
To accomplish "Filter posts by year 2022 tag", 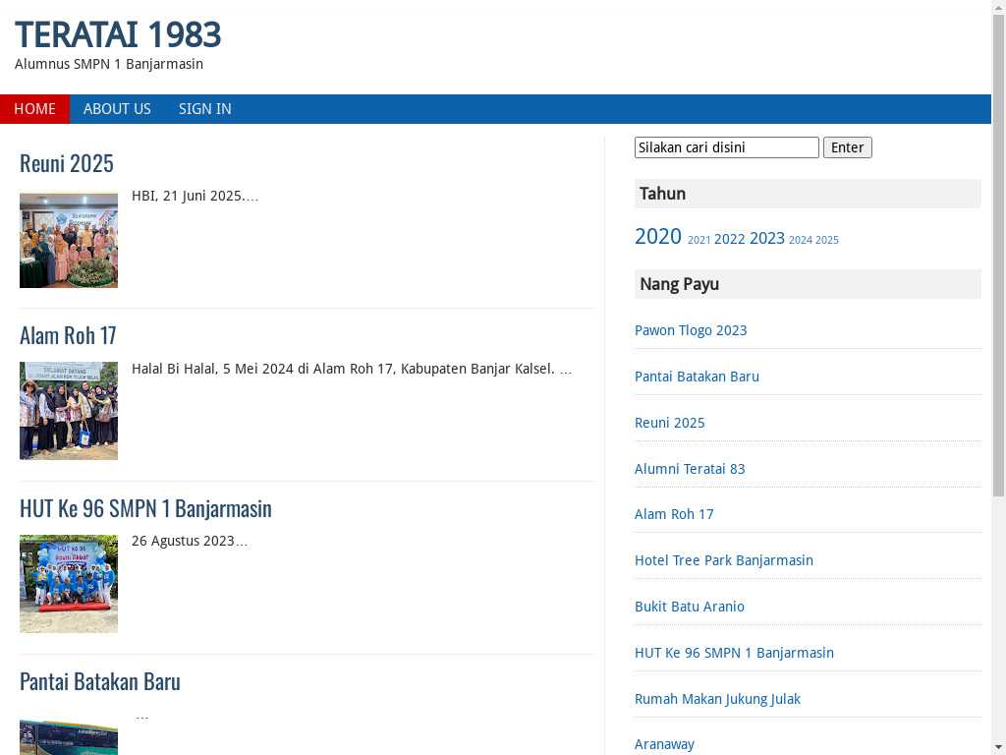I will click(730, 239).
